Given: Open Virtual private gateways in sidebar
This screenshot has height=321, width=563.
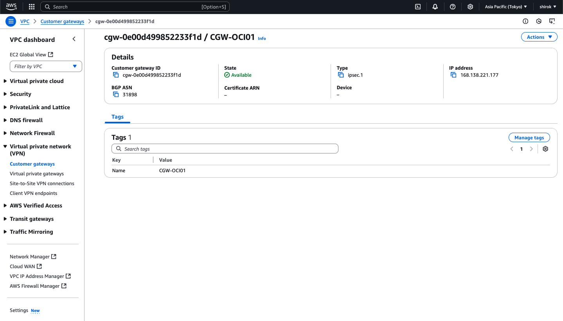Looking at the screenshot, I should pos(37,174).
